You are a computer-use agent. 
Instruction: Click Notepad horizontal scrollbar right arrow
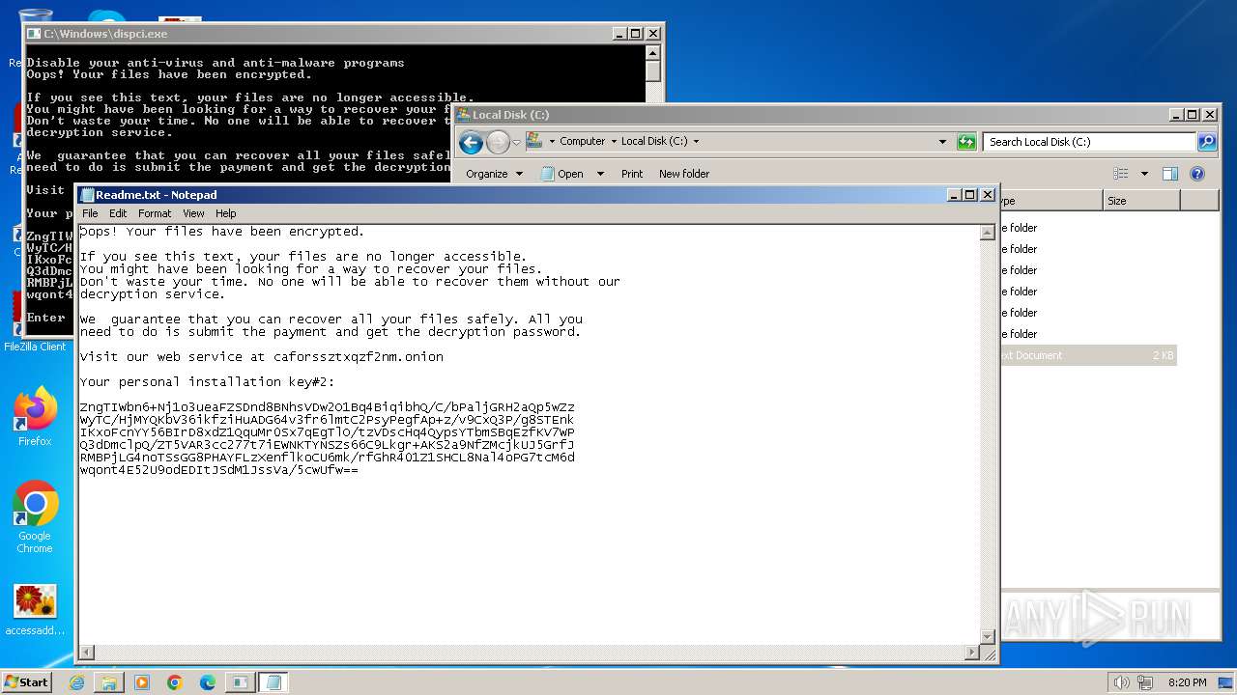[972, 653]
